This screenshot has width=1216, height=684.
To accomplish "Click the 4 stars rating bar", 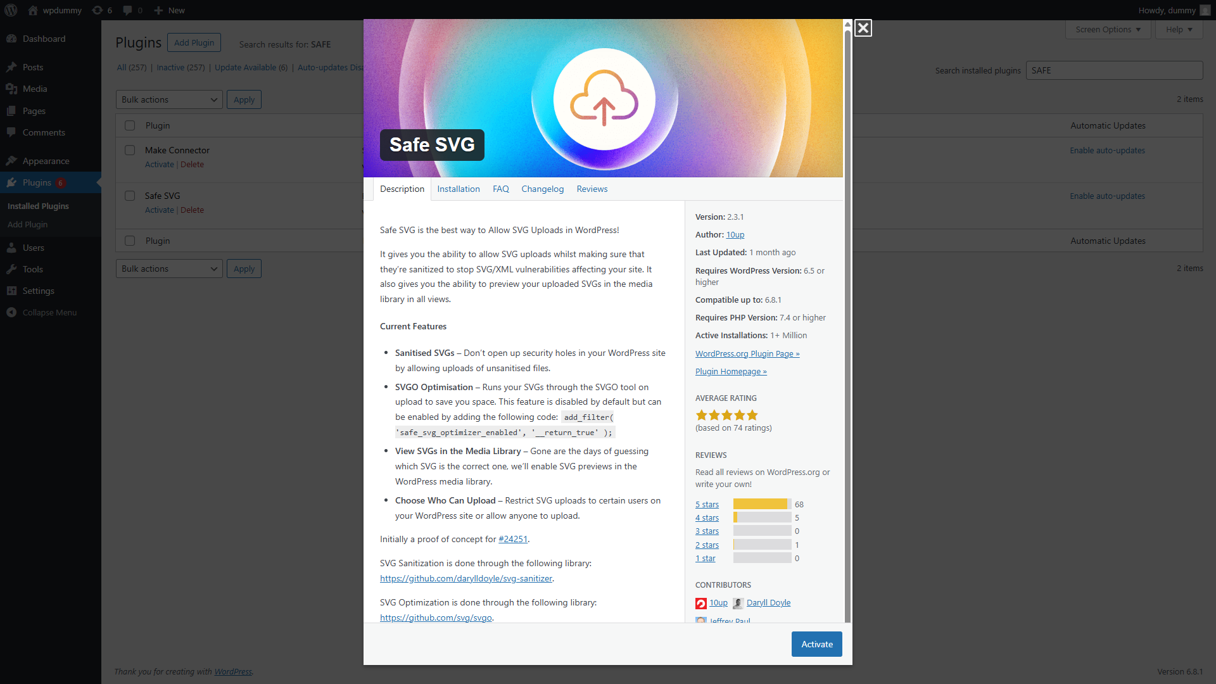I will coord(762,517).
